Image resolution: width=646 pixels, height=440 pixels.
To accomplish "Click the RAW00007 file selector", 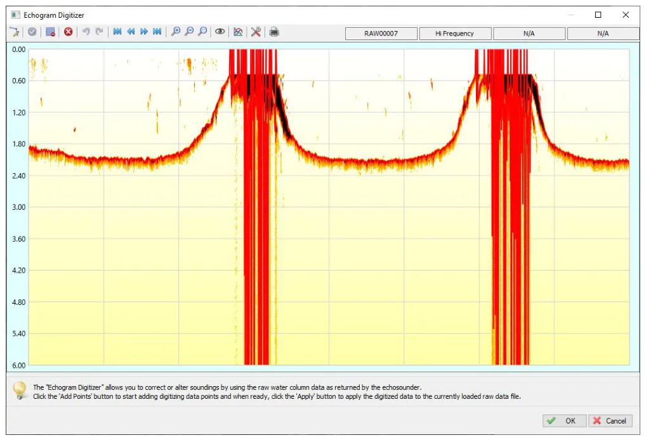I will [x=381, y=34].
